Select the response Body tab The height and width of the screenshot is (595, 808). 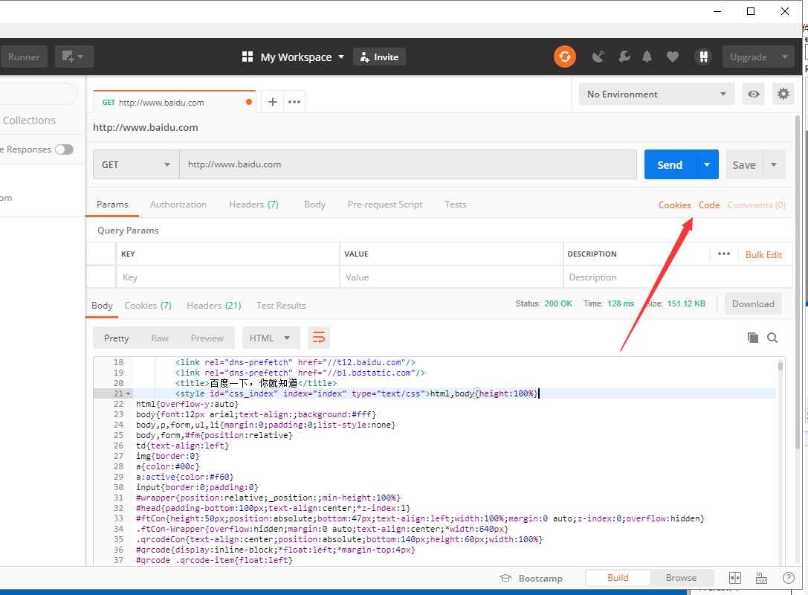102,305
